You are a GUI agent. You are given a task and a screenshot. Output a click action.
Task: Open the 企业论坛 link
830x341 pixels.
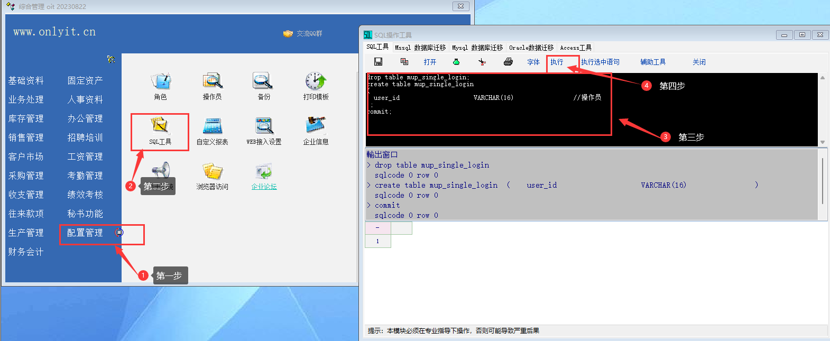click(264, 187)
